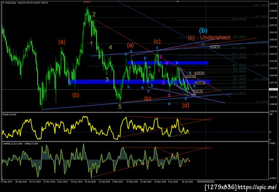Select magenta wave label 1
The width and height of the screenshot is (279, 192).
[x=159, y=71]
